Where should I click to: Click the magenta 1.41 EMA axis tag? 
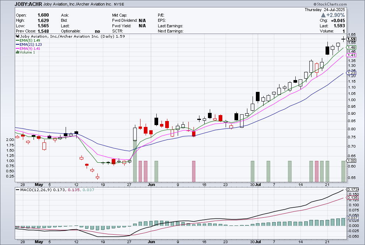click(351, 55)
